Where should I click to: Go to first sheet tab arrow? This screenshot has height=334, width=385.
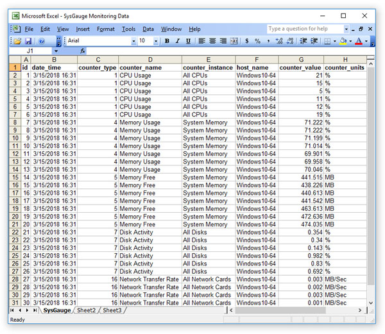coord(12,310)
